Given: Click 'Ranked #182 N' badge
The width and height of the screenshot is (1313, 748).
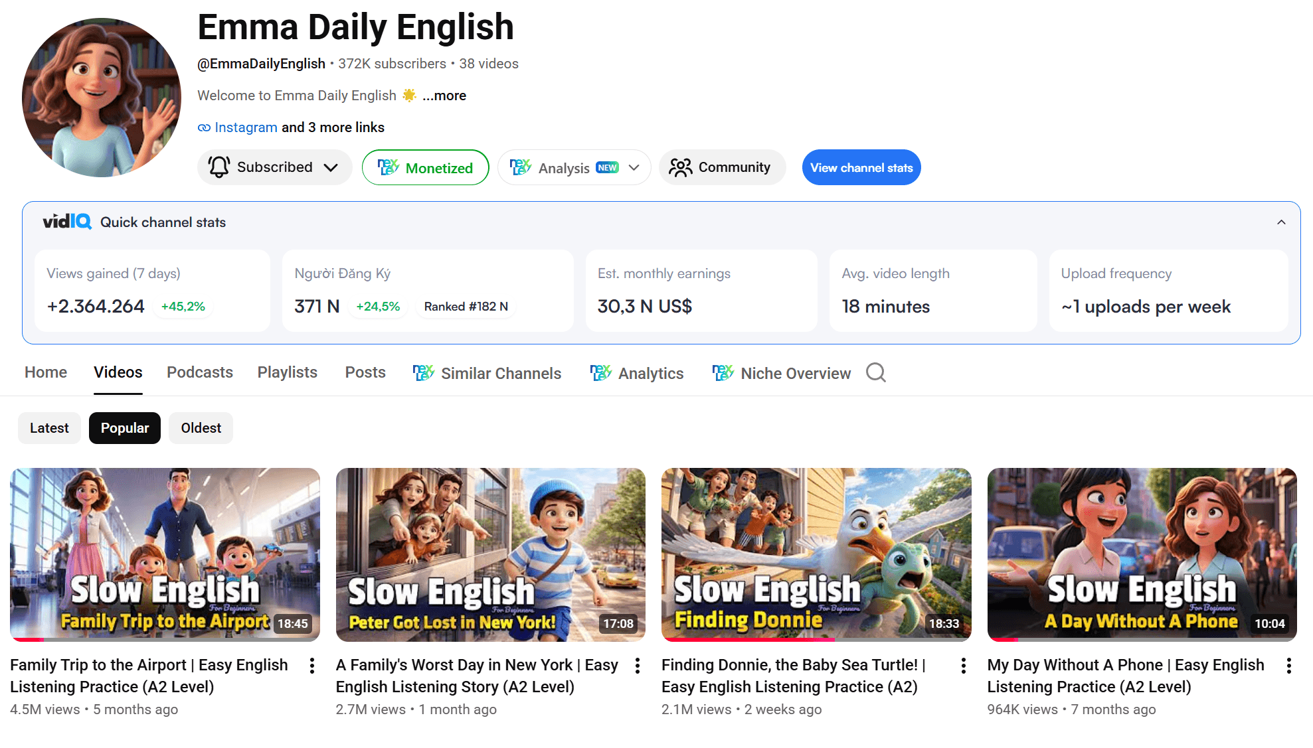Looking at the screenshot, I should click(466, 307).
